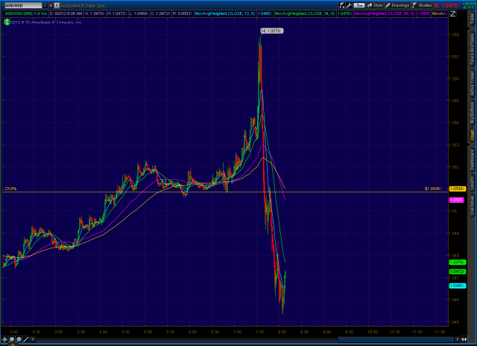Open the Level II side tab

pyautogui.click(x=472, y=183)
